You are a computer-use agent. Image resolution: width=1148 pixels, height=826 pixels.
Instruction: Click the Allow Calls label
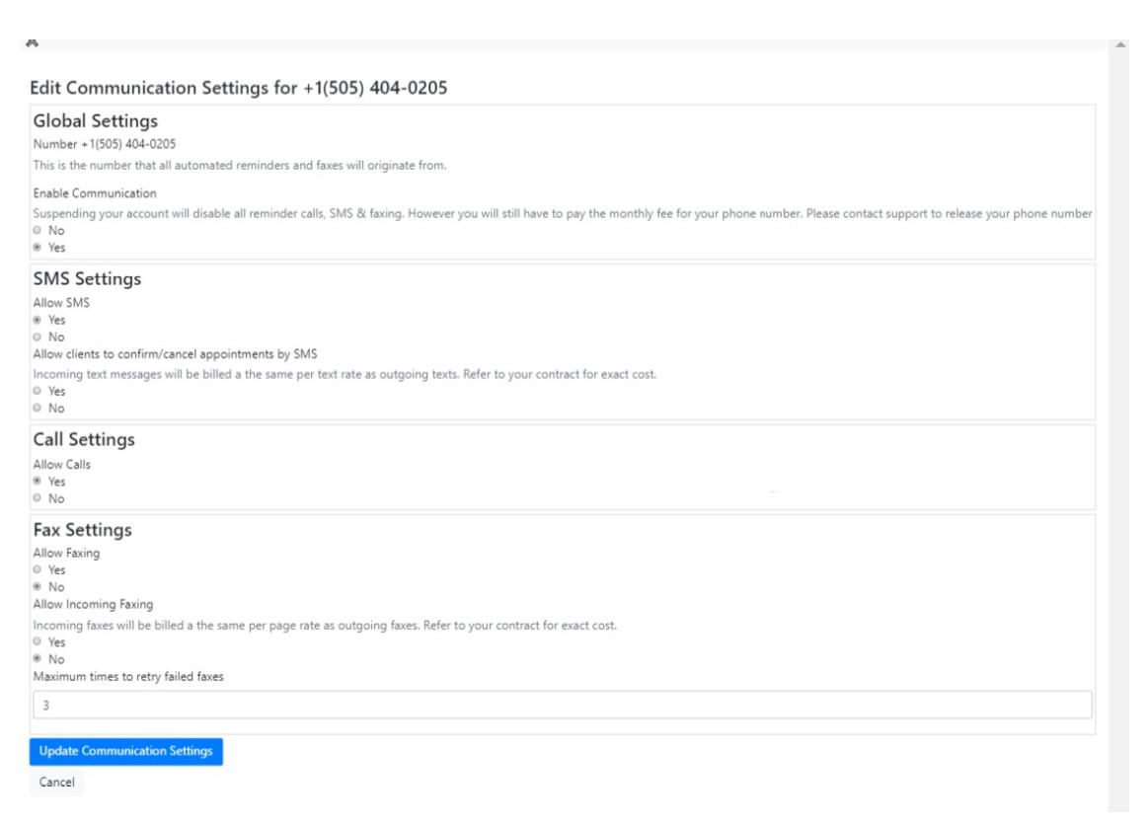pyautogui.click(x=61, y=464)
